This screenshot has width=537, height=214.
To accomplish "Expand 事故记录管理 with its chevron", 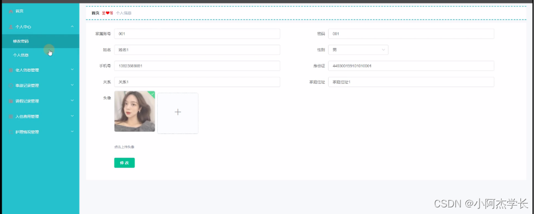I will tap(72, 85).
